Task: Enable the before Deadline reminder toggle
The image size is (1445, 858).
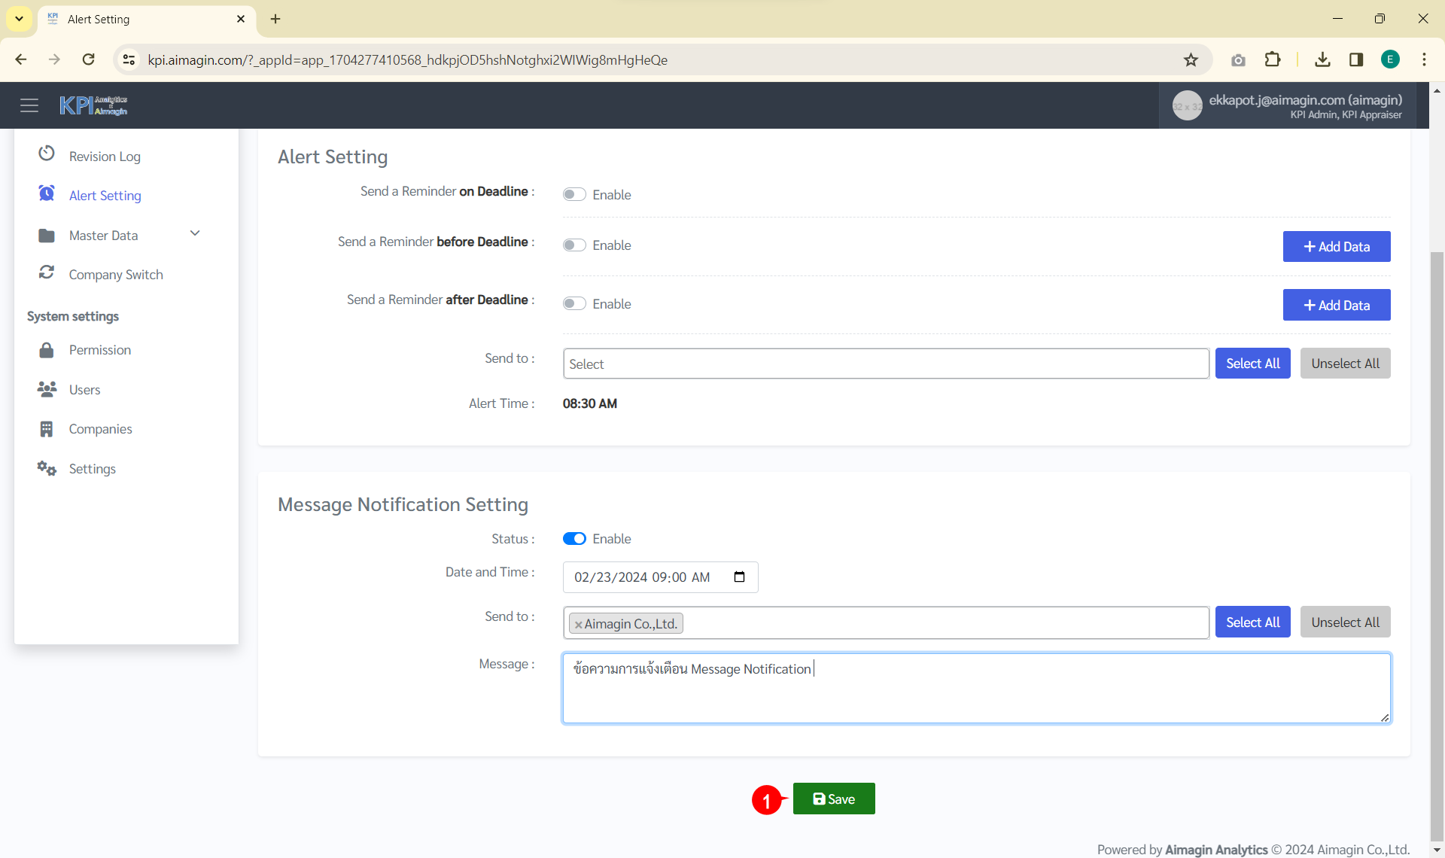Action: (574, 245)
